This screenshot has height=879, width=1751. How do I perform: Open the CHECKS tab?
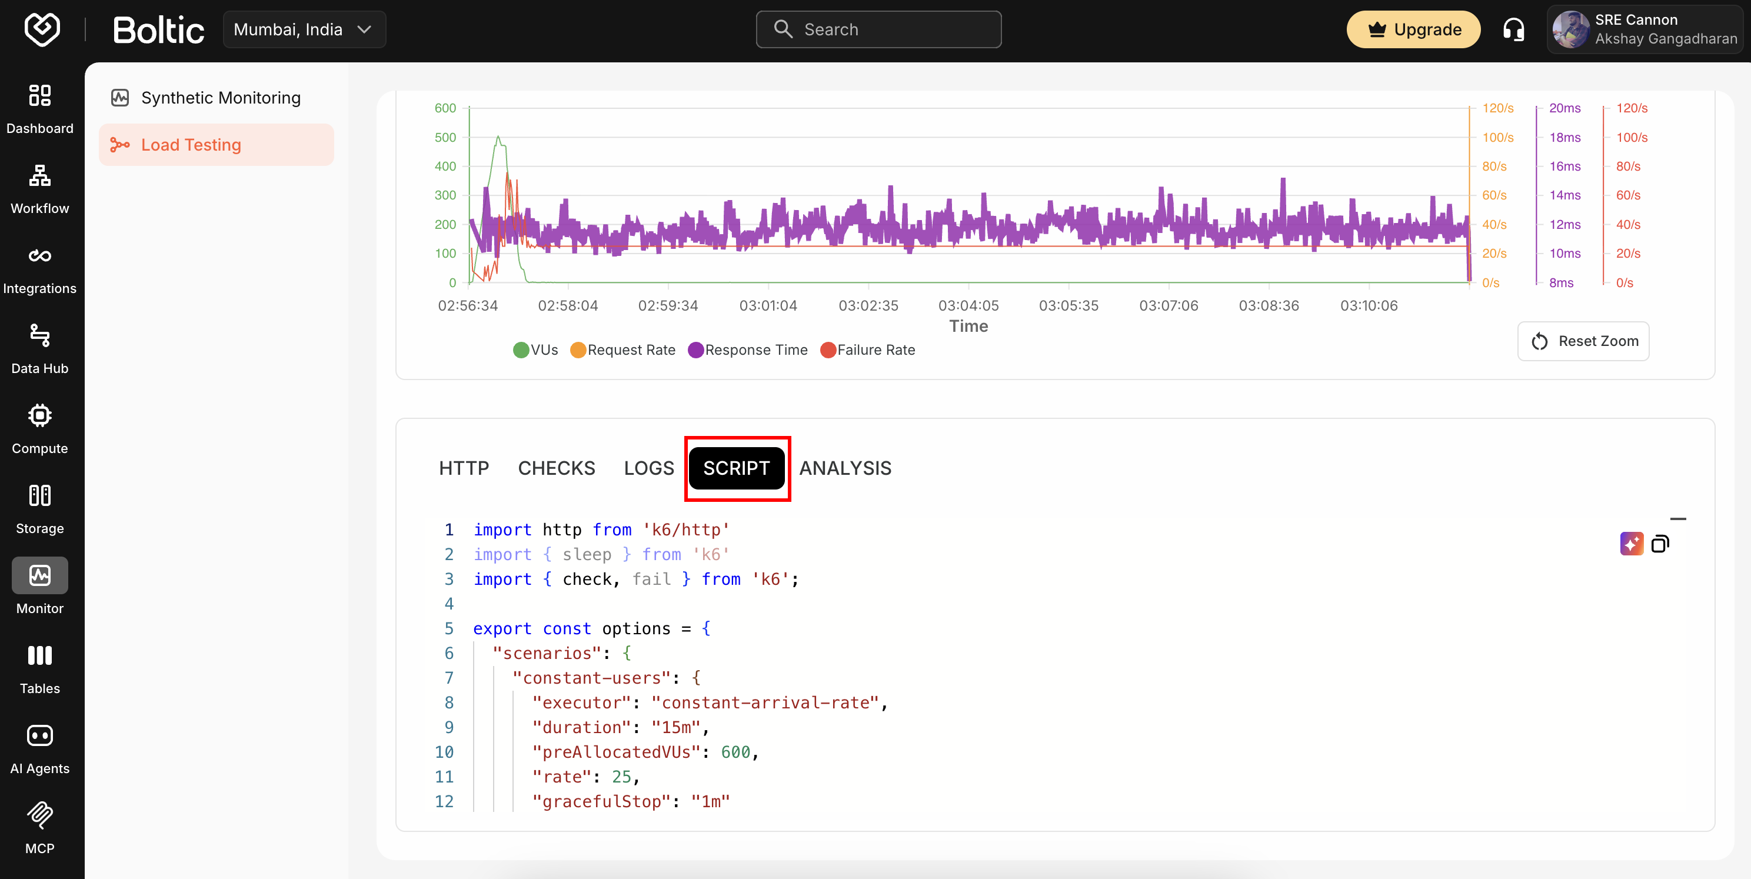(x=556, y=468)
